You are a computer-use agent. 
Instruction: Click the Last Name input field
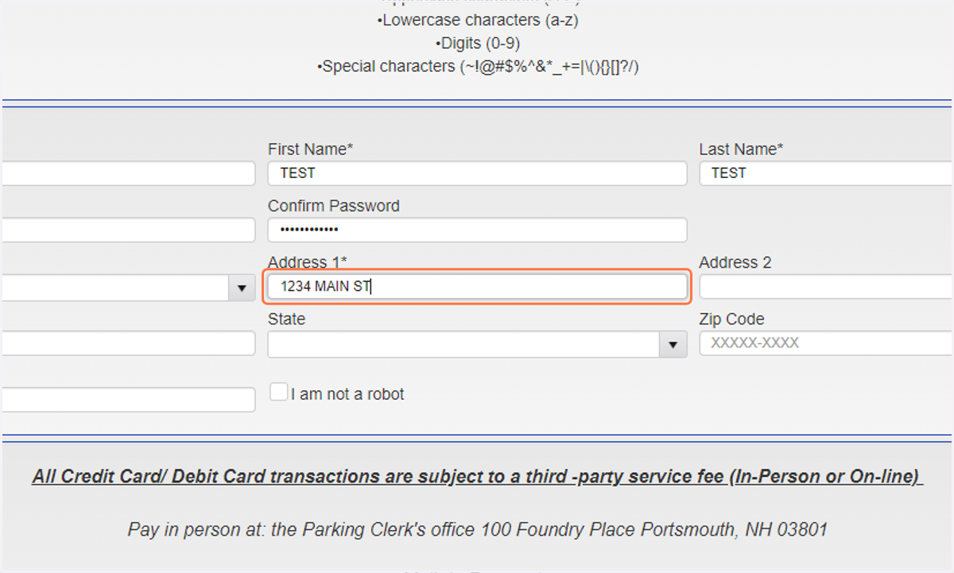tap(827, 173)
